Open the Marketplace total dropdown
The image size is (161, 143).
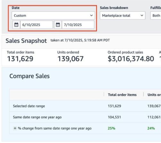tap(123, 15)
